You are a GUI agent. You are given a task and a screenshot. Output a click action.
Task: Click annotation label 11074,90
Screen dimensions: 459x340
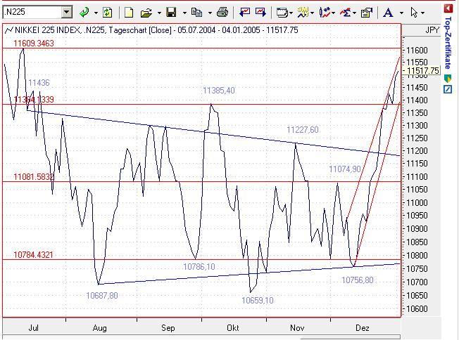click(x=344, y=169)
